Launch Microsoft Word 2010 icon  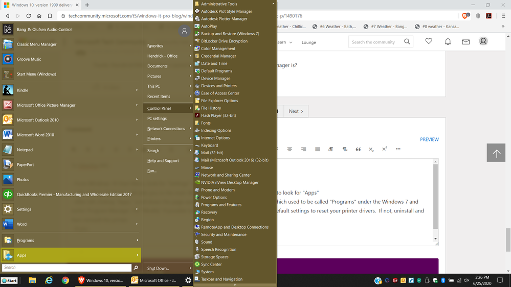click(x=8, y=135)
